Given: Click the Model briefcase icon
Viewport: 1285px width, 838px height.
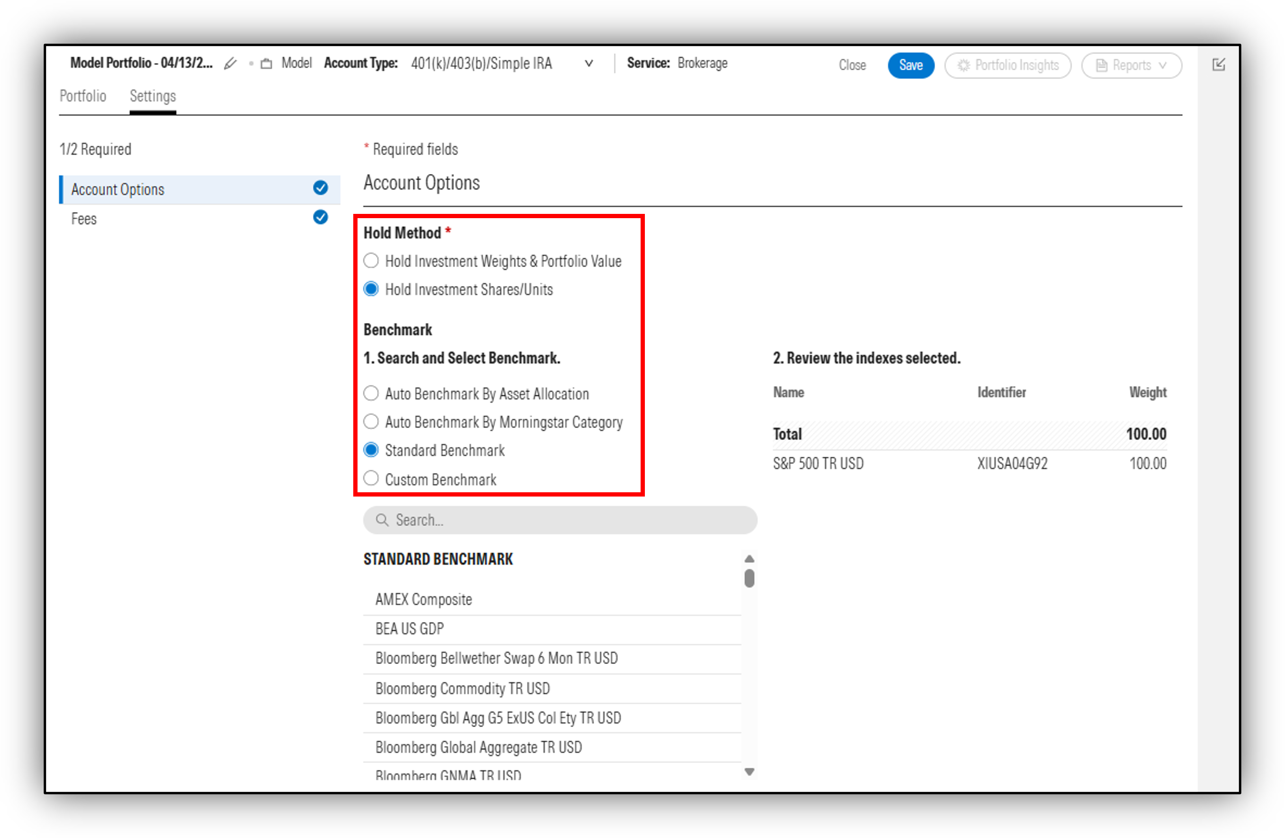Looking at the screenshot, I should (x=266, y=64).
